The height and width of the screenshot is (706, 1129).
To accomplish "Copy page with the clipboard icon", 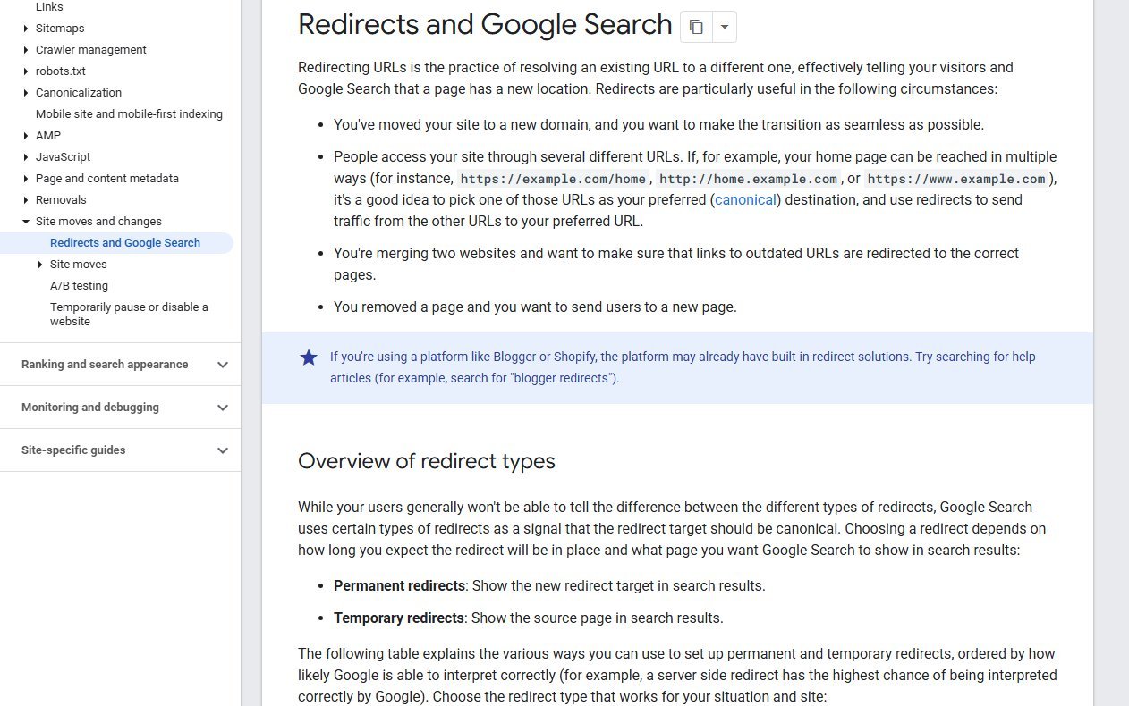I will (696, 27).
